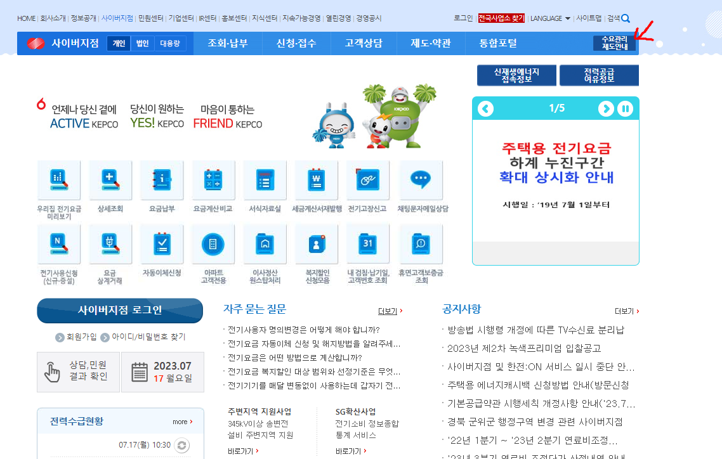Open the 신청·접수 menu
722x459 pixels.
296,43
